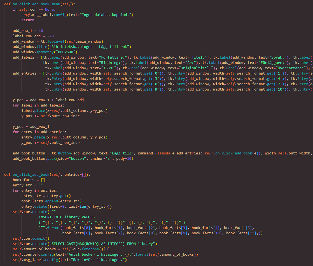313x266 pixels.
Task: Click the lambda keyword in add_book_button line
Action: click(164, 153)
